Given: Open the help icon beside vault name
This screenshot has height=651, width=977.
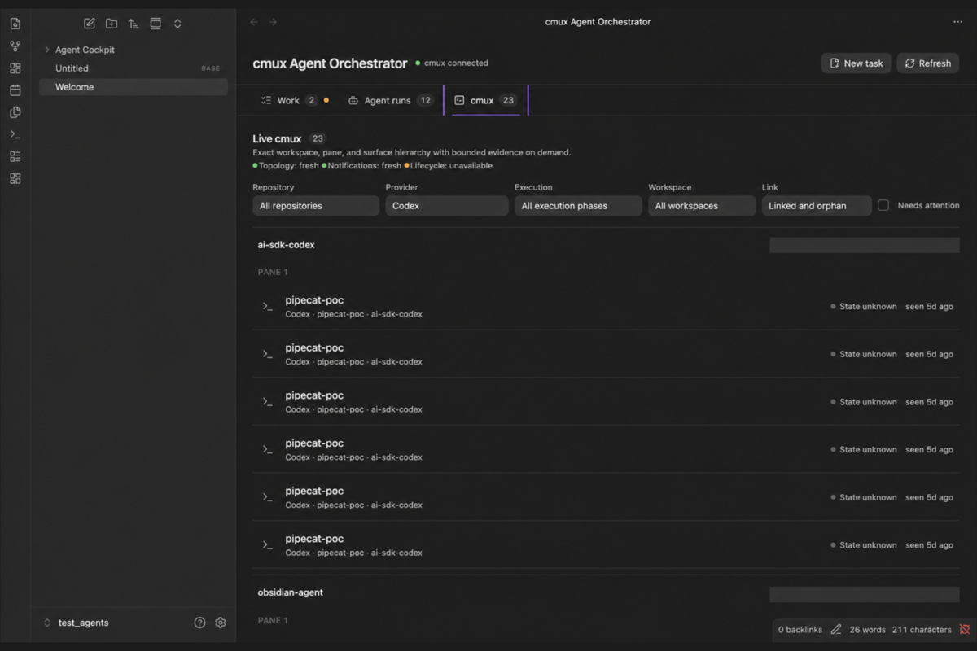Looking at the screenshot, I should pos(199,623).
